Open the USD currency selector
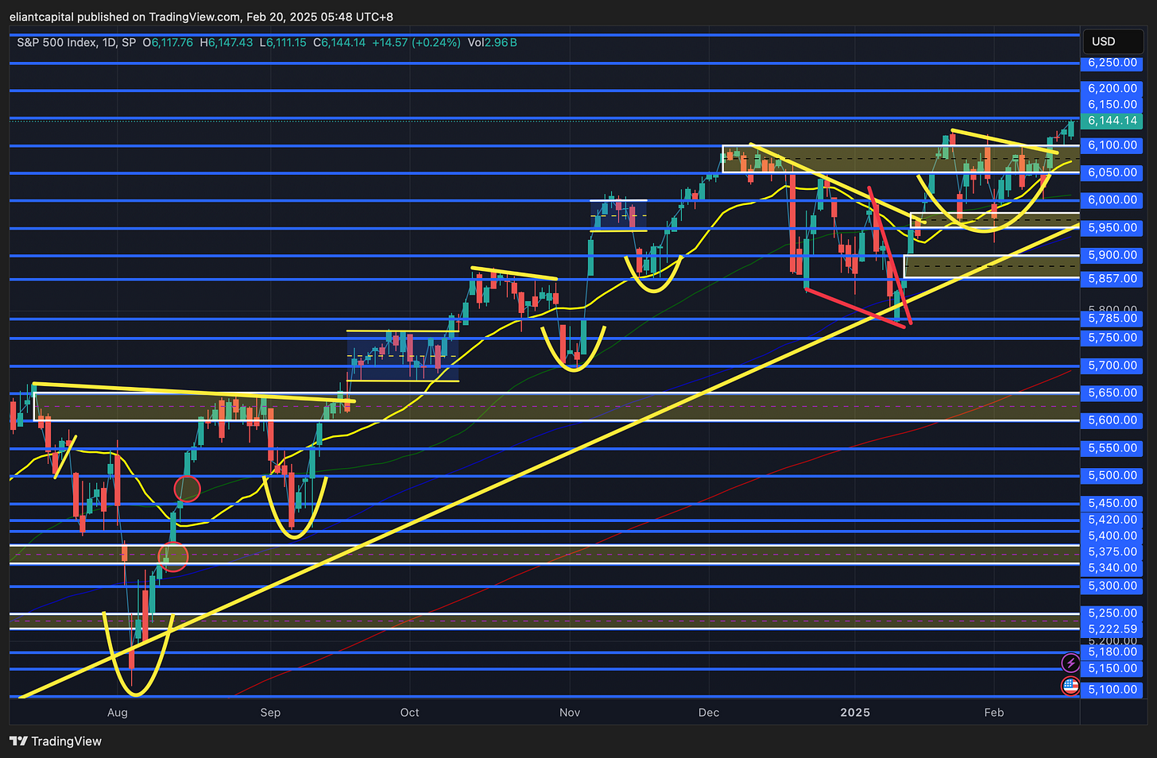This screenshot has height=758, width=1157. pos(1112,41)
